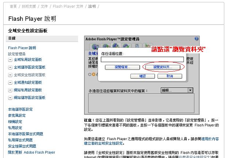Collapse the 全域安全性設定面板 tree toggle
The height and width of the screenshot is (158, 228).
(10, 75)
